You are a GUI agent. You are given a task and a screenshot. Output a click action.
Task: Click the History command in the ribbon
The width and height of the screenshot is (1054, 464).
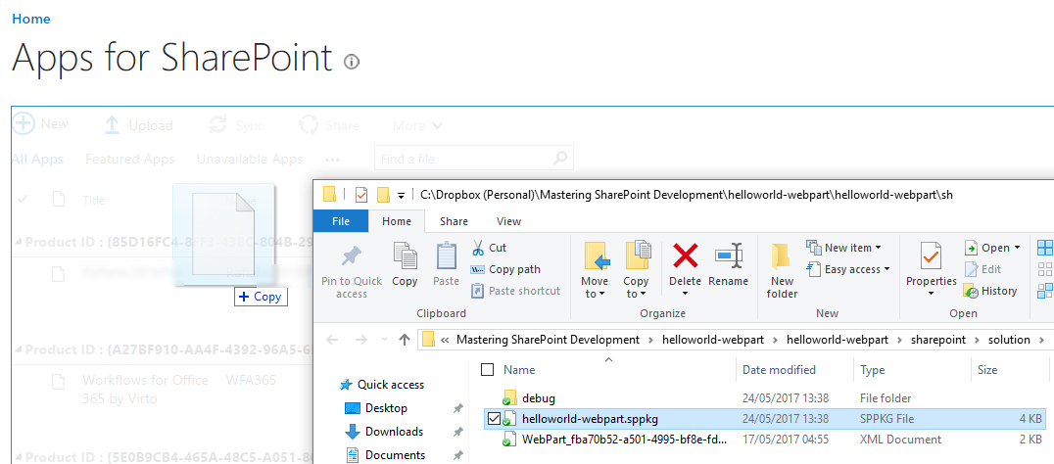990,291
